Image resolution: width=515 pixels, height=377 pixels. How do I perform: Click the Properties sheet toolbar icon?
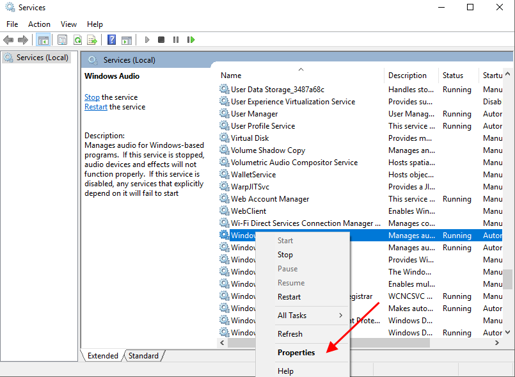(62, 40)
